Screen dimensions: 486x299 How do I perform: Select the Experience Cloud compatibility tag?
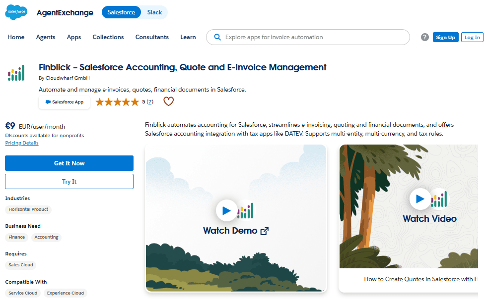[x=66, y=293]
